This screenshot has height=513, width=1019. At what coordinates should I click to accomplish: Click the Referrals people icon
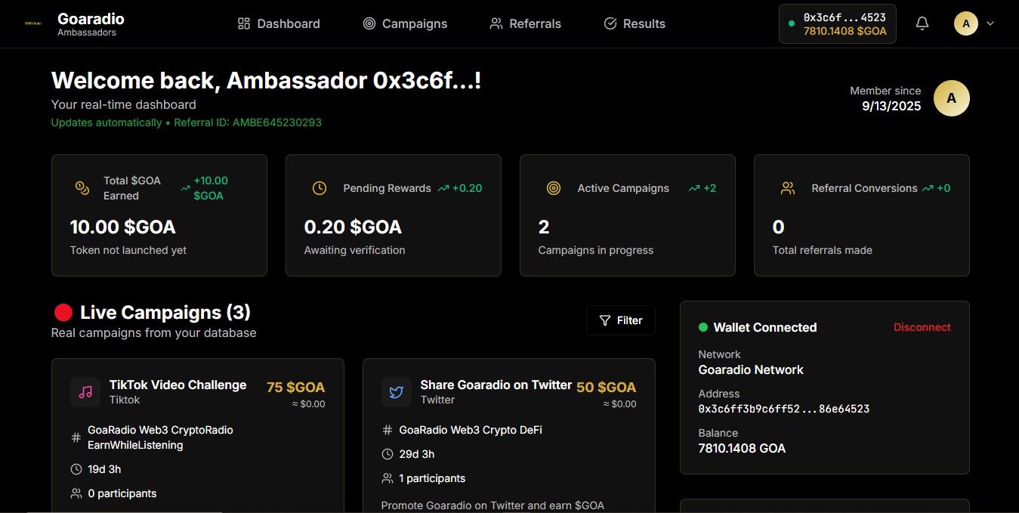(x=496, y=23)
